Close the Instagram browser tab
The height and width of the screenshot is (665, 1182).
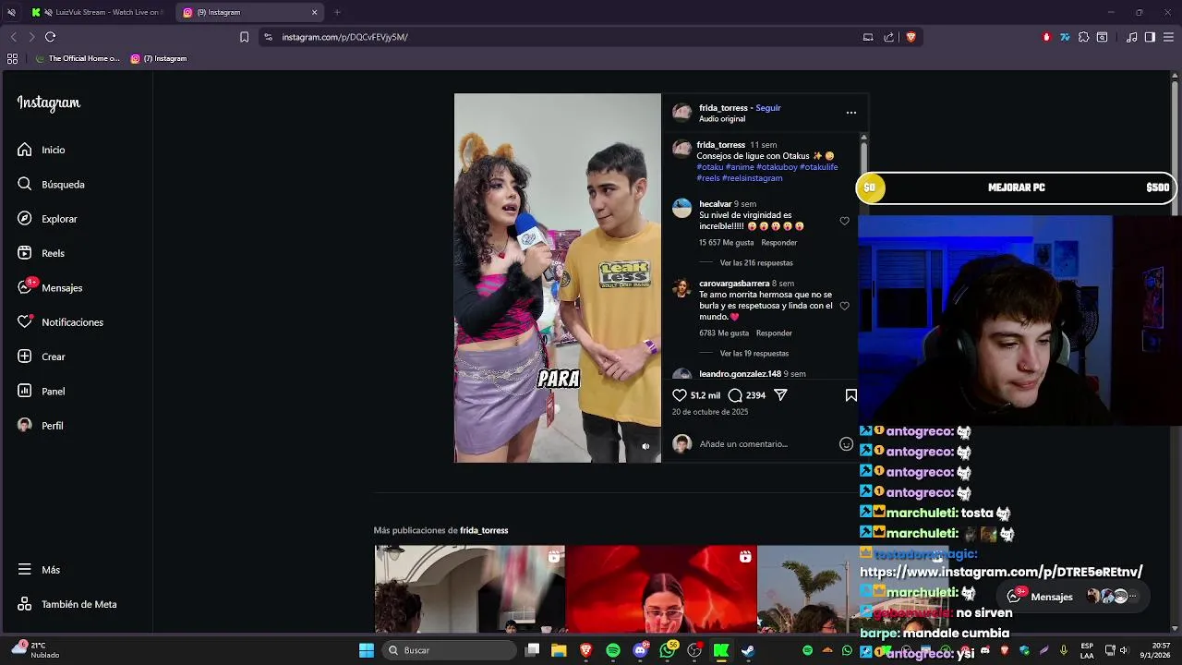[314, 12]
